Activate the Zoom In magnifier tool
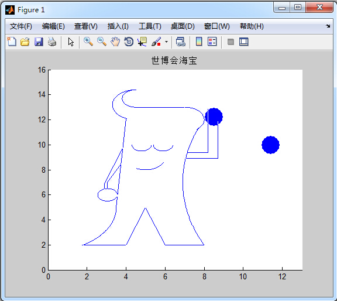The width and height of the screenshot is (337, 301). coord(88,42)
